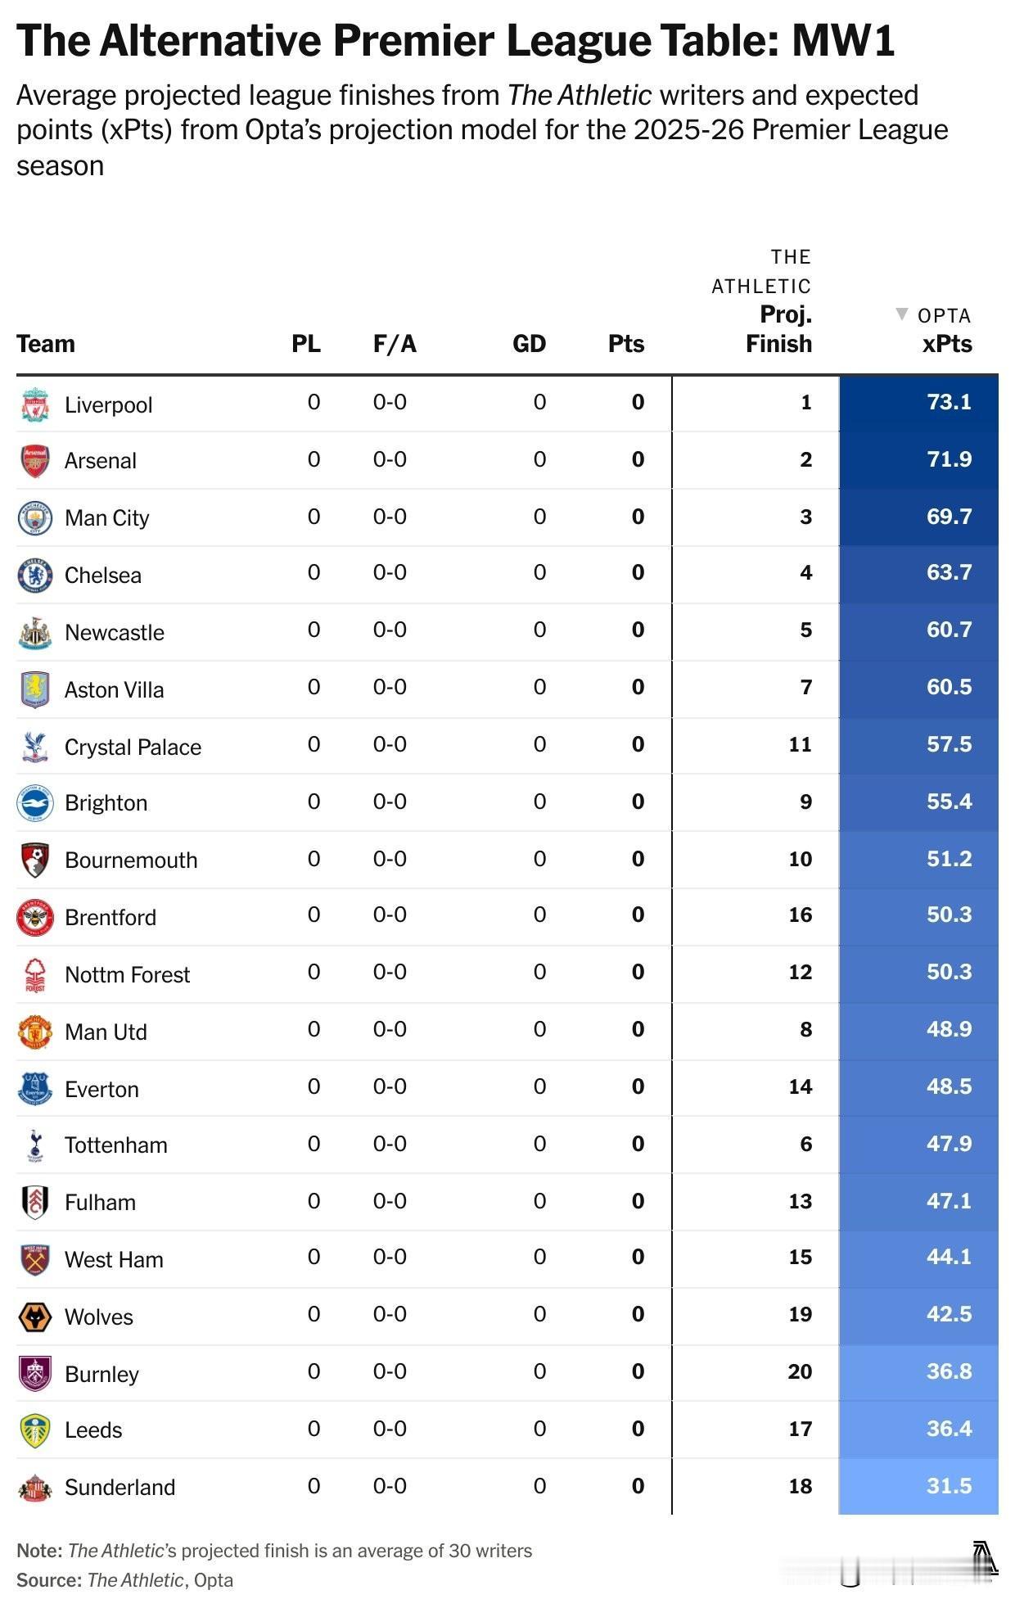Image resolution: width=1015 pixels, height=1608 pixels.
Task: Click the Crystal Palace team name
Action: [x=133, y=748]
